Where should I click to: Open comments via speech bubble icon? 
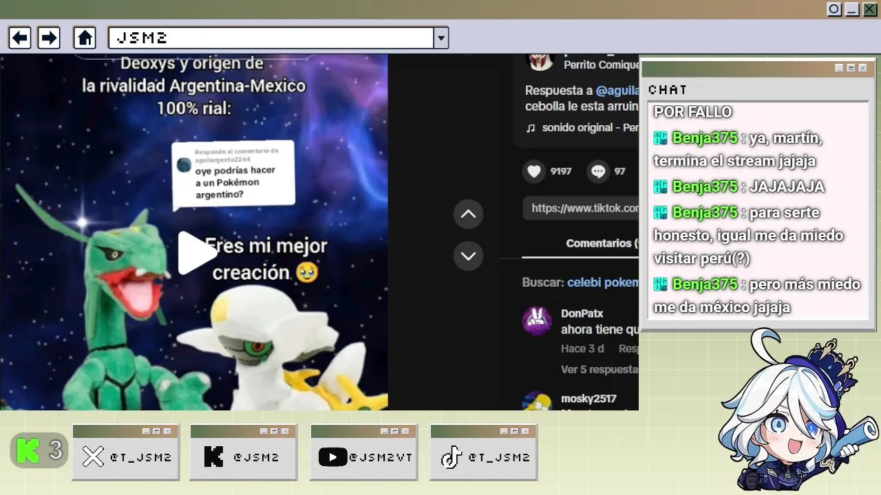tap(598, 171)
